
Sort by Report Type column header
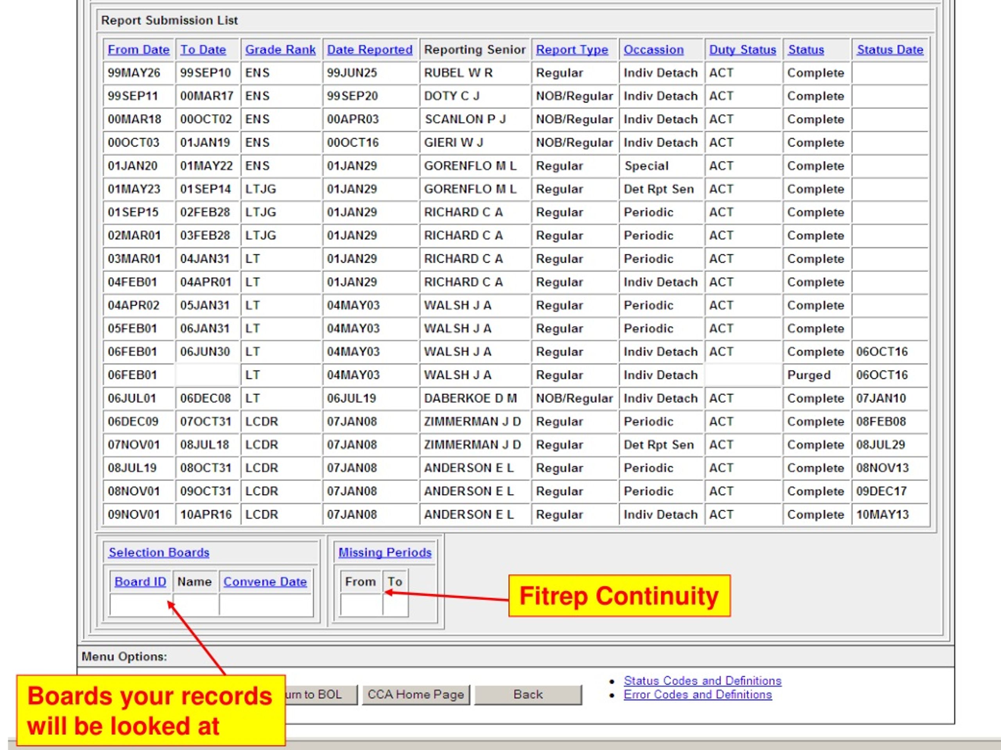click(572, 50)
